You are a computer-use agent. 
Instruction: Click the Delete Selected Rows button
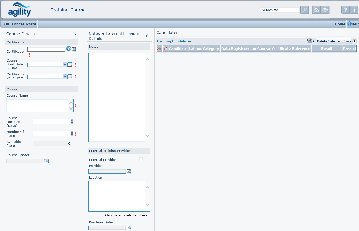pyautogui.click(x=334, y=41)
